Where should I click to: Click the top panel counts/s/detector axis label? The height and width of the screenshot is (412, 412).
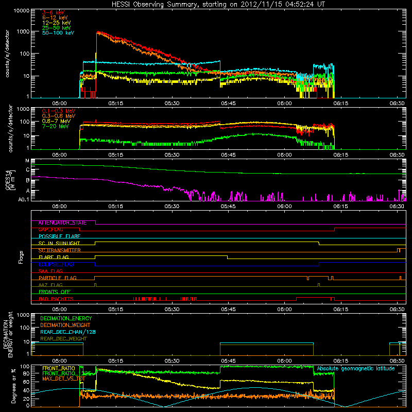[7, 54]
